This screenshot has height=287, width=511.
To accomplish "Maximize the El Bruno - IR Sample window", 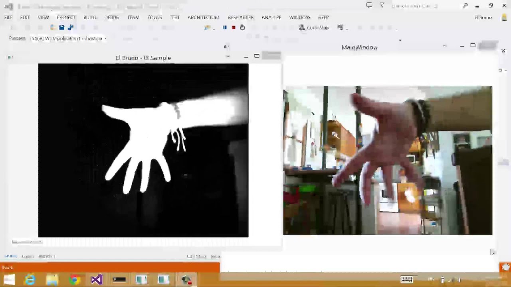I will pyautogui.click(x=257, y=56).
